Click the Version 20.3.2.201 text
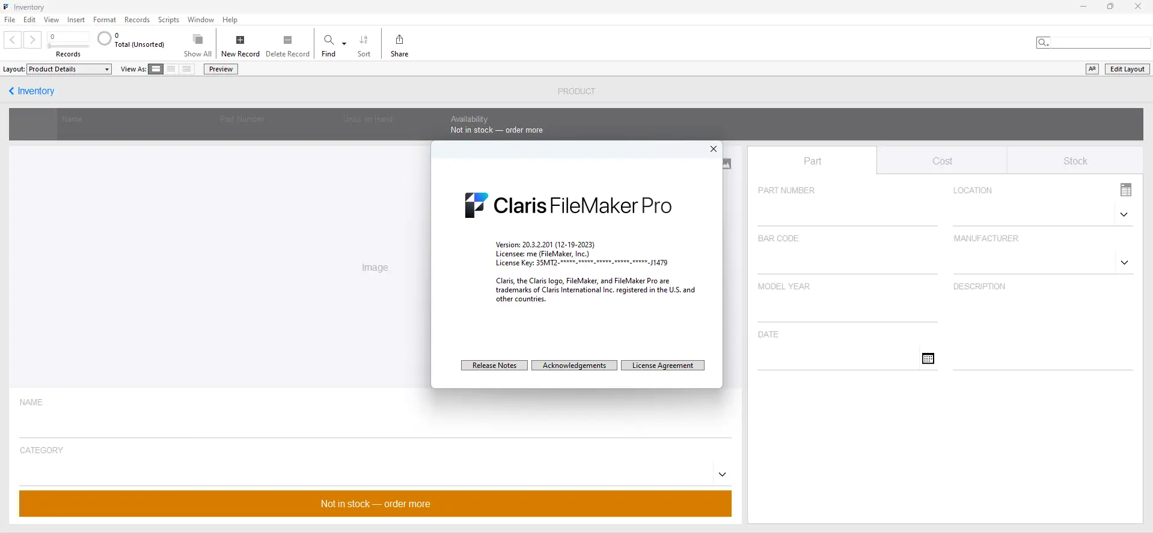 click(x=545, y=245)
